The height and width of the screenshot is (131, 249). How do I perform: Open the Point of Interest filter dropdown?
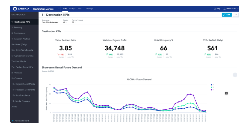point(74,22)
